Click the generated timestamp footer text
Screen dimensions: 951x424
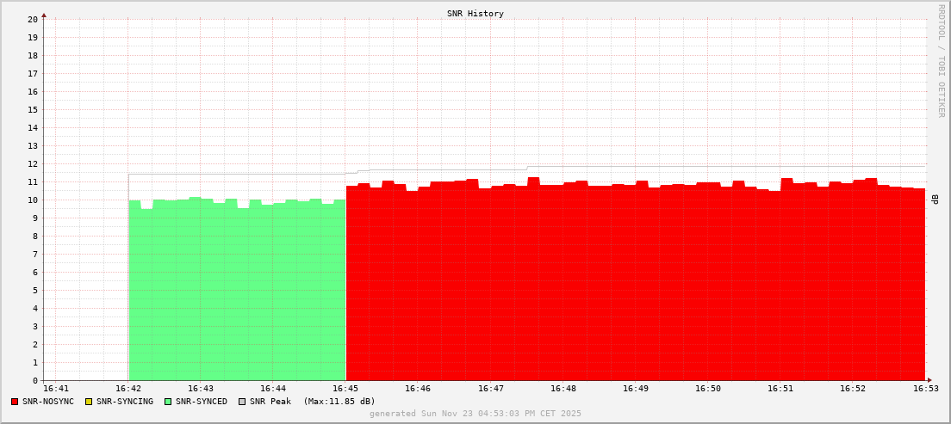475,414
